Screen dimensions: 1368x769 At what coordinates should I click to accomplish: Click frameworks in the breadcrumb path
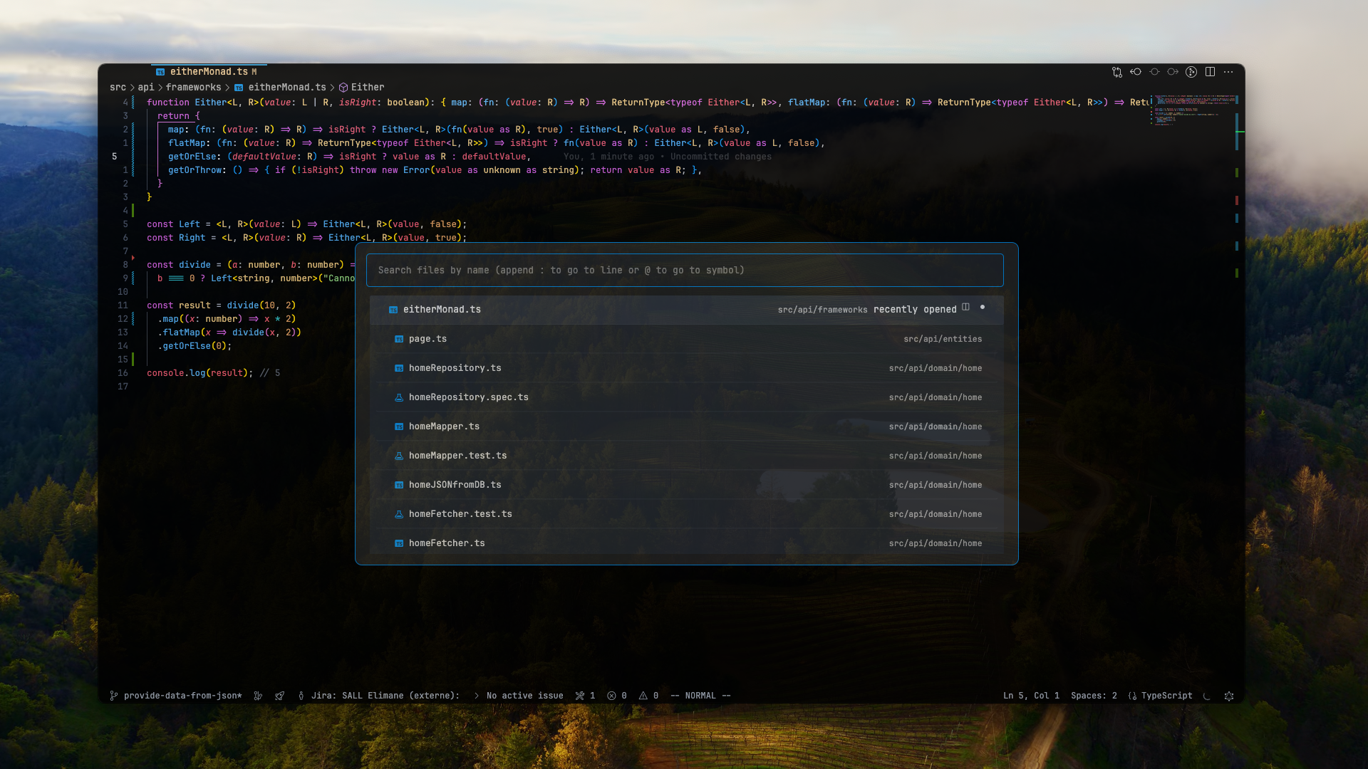193,87
